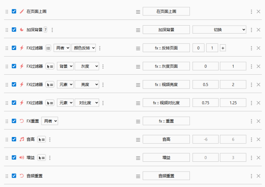
Task: Click the help icon beside 加深背景
Action: pyautogui.click(x=45, y=30)
